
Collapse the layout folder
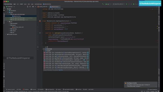click(x=9, y=25)
